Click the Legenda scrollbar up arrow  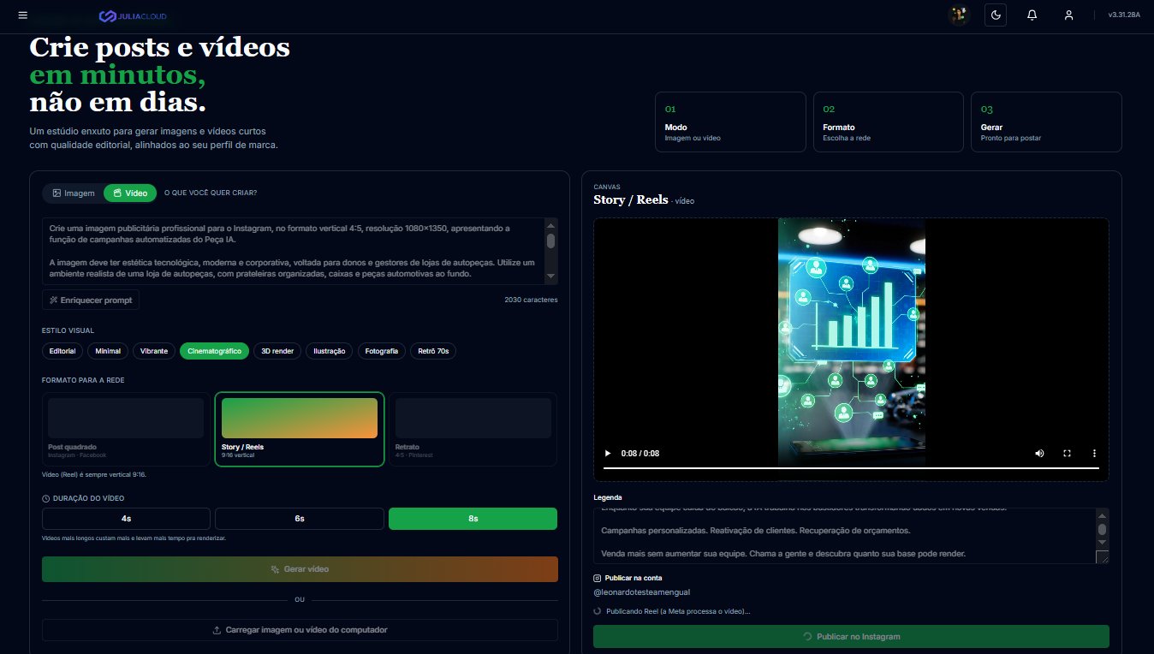(x=1103, y=514)
